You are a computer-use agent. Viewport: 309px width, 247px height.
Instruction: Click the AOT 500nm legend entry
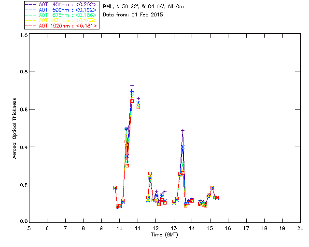click(x=61, y=10)
